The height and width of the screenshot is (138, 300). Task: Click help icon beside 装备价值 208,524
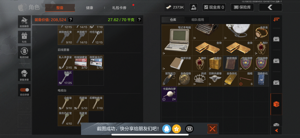71,20
